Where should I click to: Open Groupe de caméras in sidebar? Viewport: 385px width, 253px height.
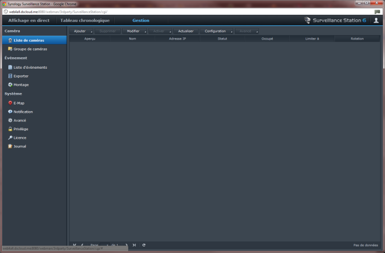pos(30,49)
